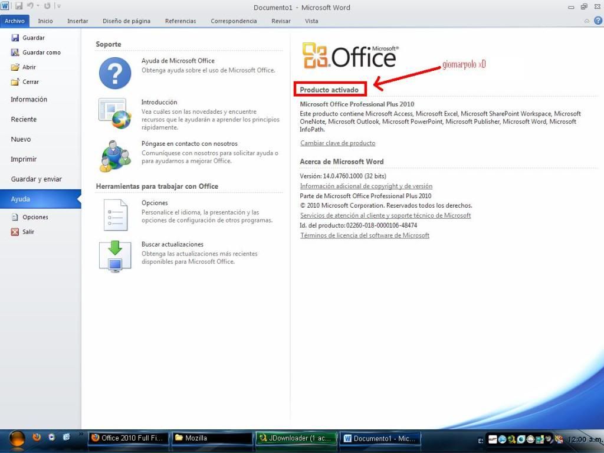Click the Opciones icon in the left sidebar

pyautogui.click(x=15, y=217)
